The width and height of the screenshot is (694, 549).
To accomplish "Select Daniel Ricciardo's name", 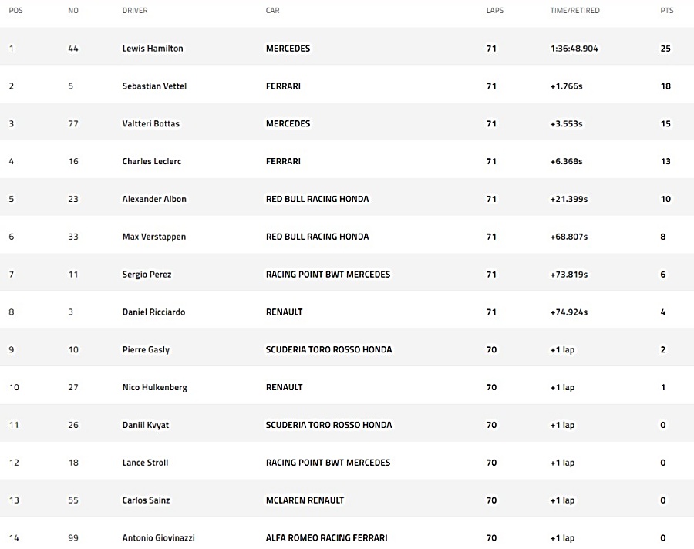I will (153, 312).
